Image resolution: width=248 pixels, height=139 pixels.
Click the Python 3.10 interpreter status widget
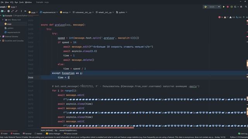point(239,137)
